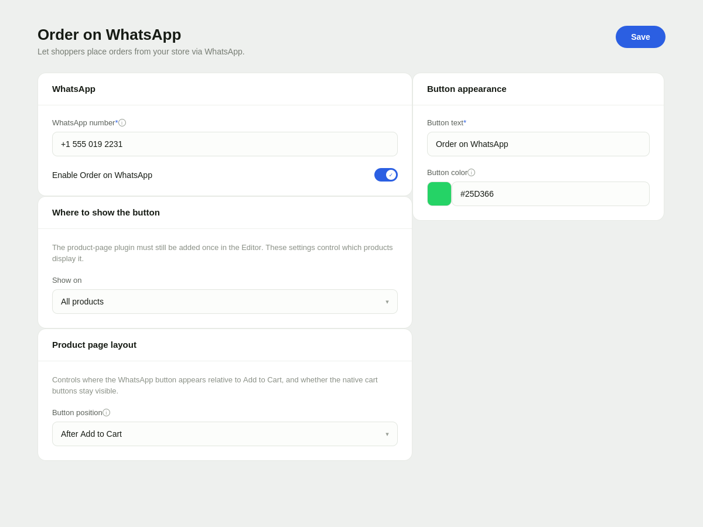Open Button position info tooltip icon
This screenshot has height=527, width=703.
pos(106,413)
